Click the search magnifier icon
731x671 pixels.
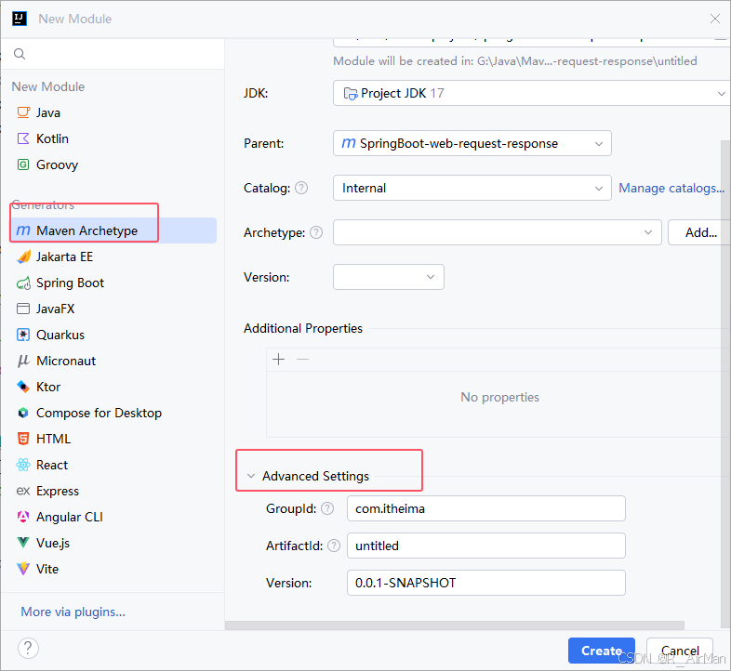pos(20,54)
